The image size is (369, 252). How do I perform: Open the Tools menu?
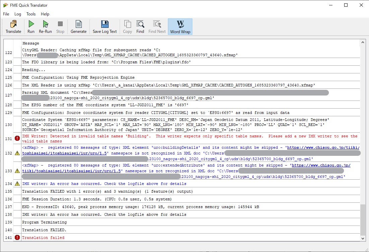click(31, 14)
